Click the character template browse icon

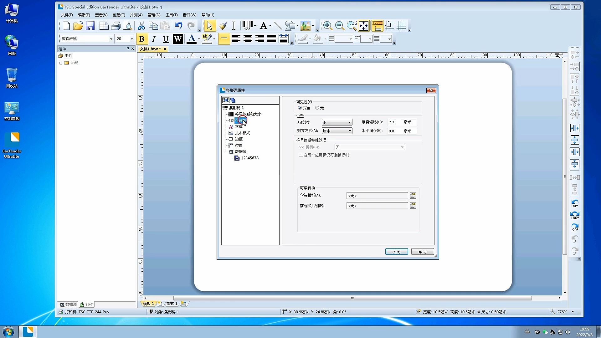click(413, 196)
